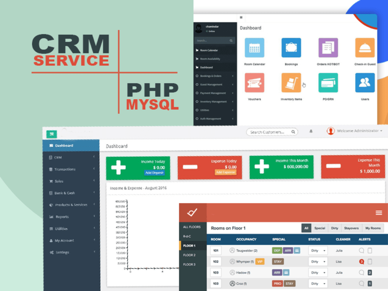Open the Inventory Items trolley tile
The width and height of the screenshot is (388, 291).
pyautogui.click(x=291, y=83)
